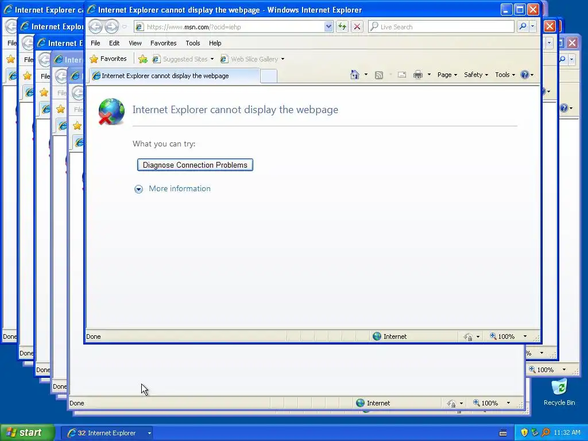
Task: Open the Favorites menu in the menu bar
Action: (x=164, y=43)
